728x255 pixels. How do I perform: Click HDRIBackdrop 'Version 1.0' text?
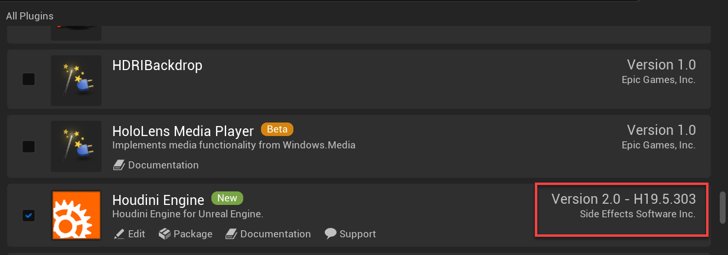click(x=661, y=65)
